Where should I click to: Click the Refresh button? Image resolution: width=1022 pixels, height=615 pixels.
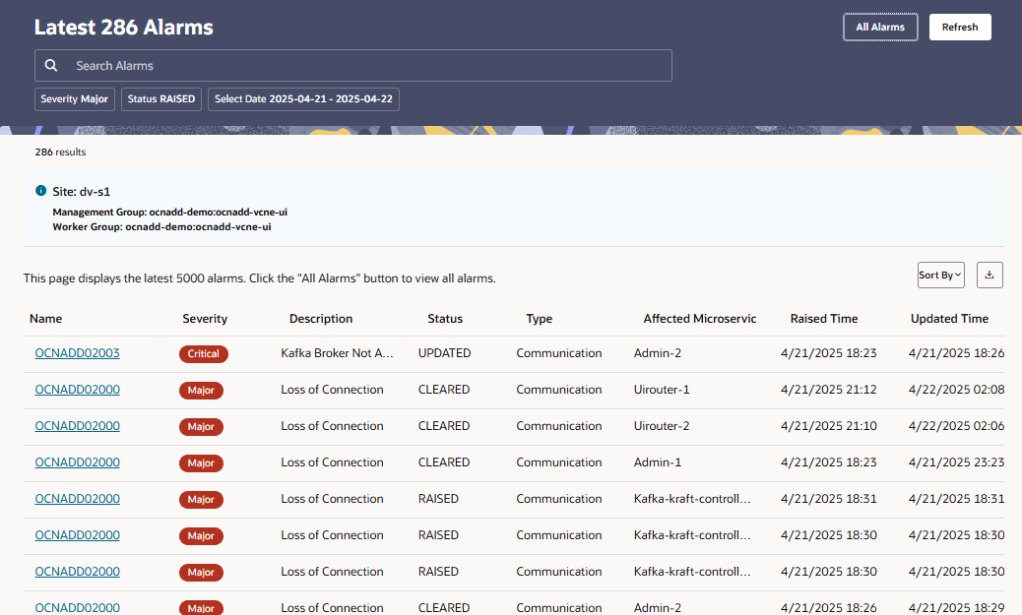click(x=960, y=27)
